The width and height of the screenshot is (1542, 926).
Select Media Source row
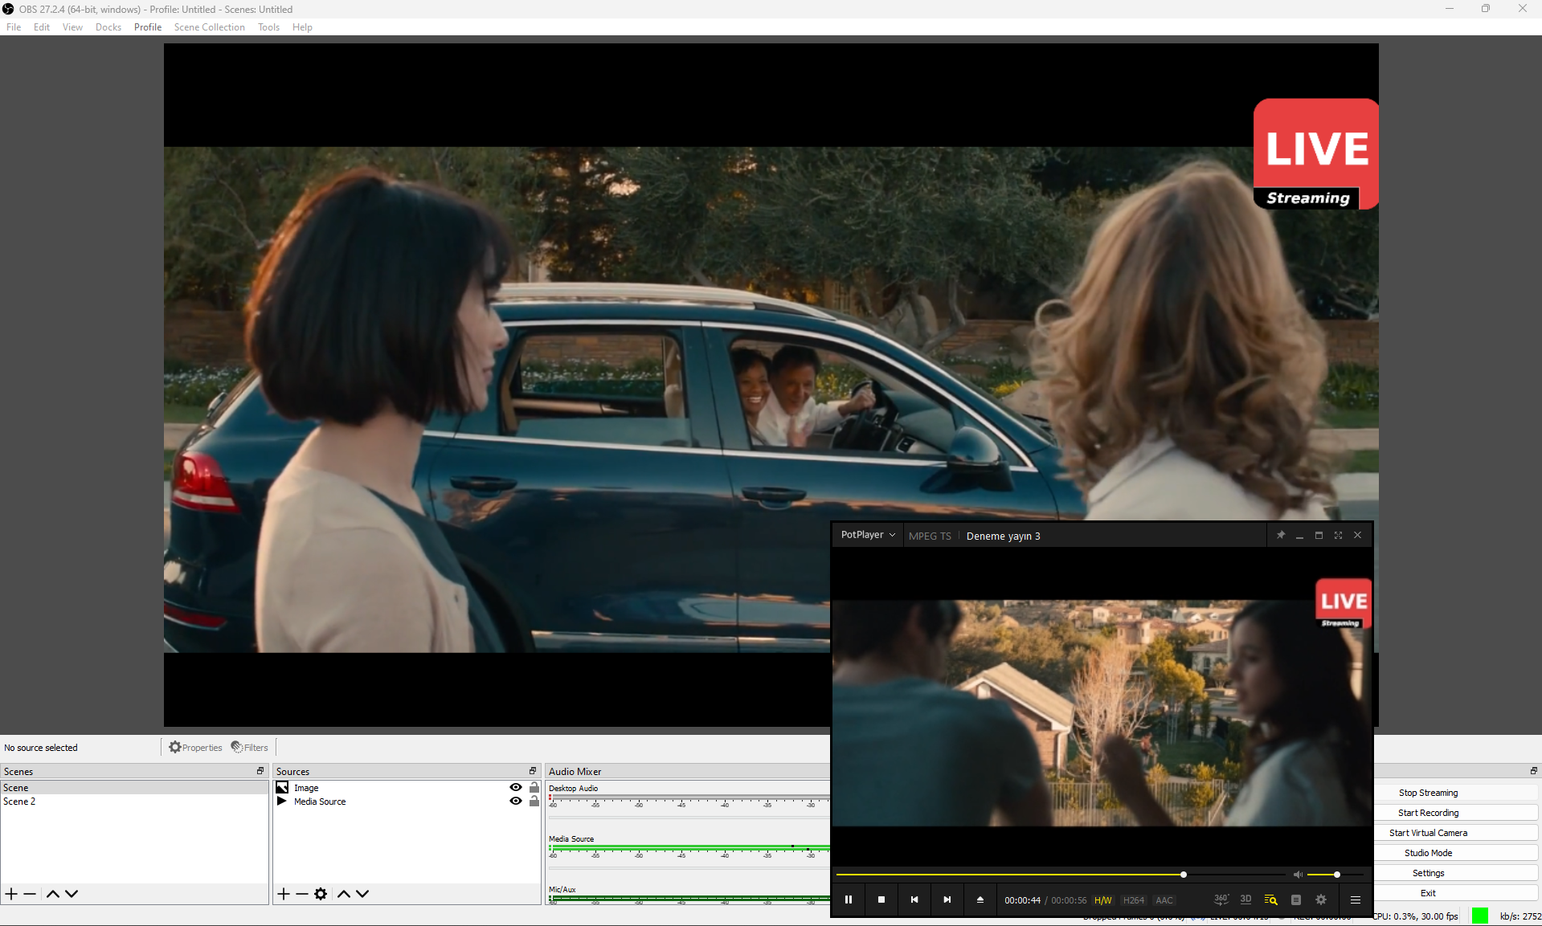click(407, 802)
